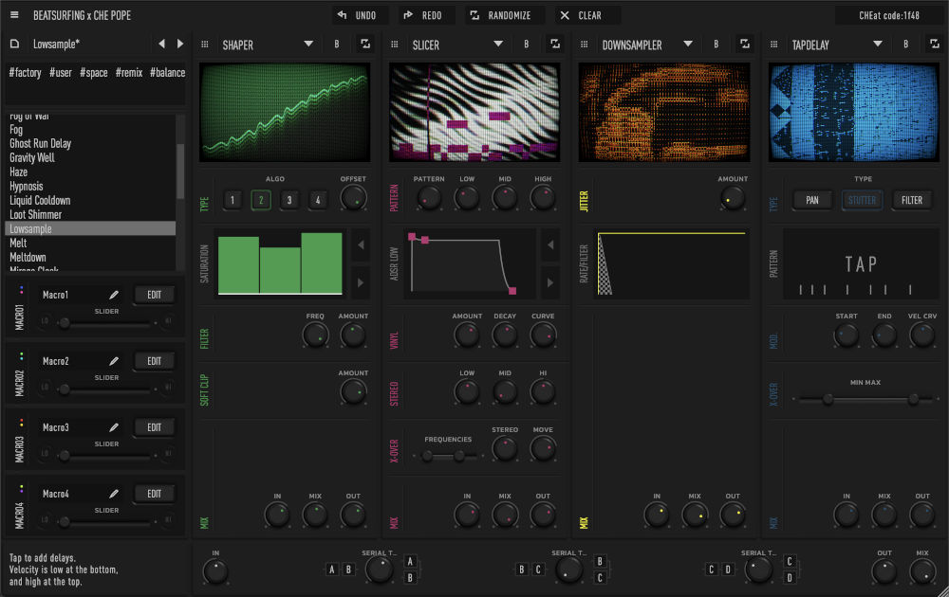Enable the Pan delay type

pyautogui.click(x=812, y=200)
